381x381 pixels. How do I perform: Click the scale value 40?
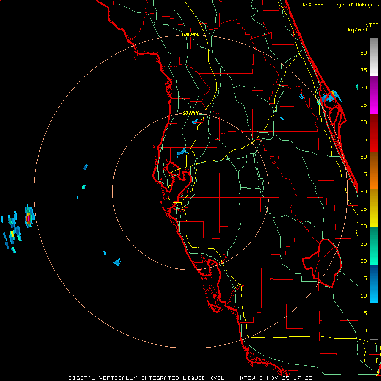point(364,191)
